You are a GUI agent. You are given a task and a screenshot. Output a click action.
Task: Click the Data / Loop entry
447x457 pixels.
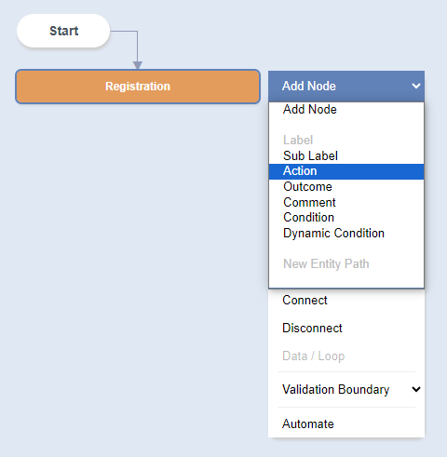(x=314, y=356)
